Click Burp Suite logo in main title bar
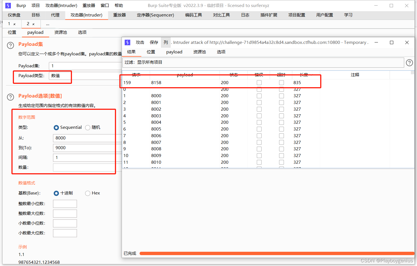This screenshot has width=417, height=266. [8, 6]
